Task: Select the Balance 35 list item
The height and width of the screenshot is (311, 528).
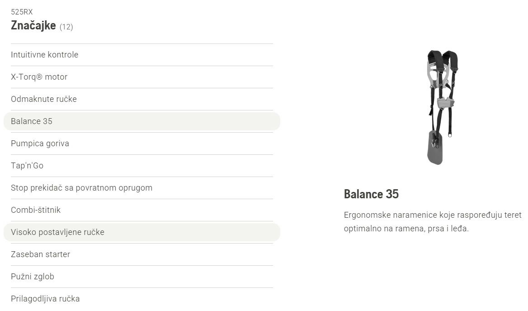Action: click(x=142, y=121)
